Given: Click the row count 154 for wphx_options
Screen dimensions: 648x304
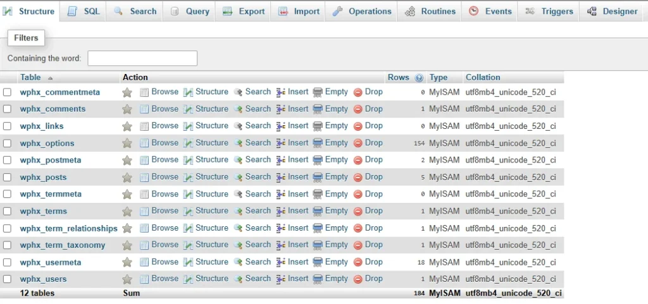Looking at the screenshot, I should pyautogui.click(x=419, y=143).
